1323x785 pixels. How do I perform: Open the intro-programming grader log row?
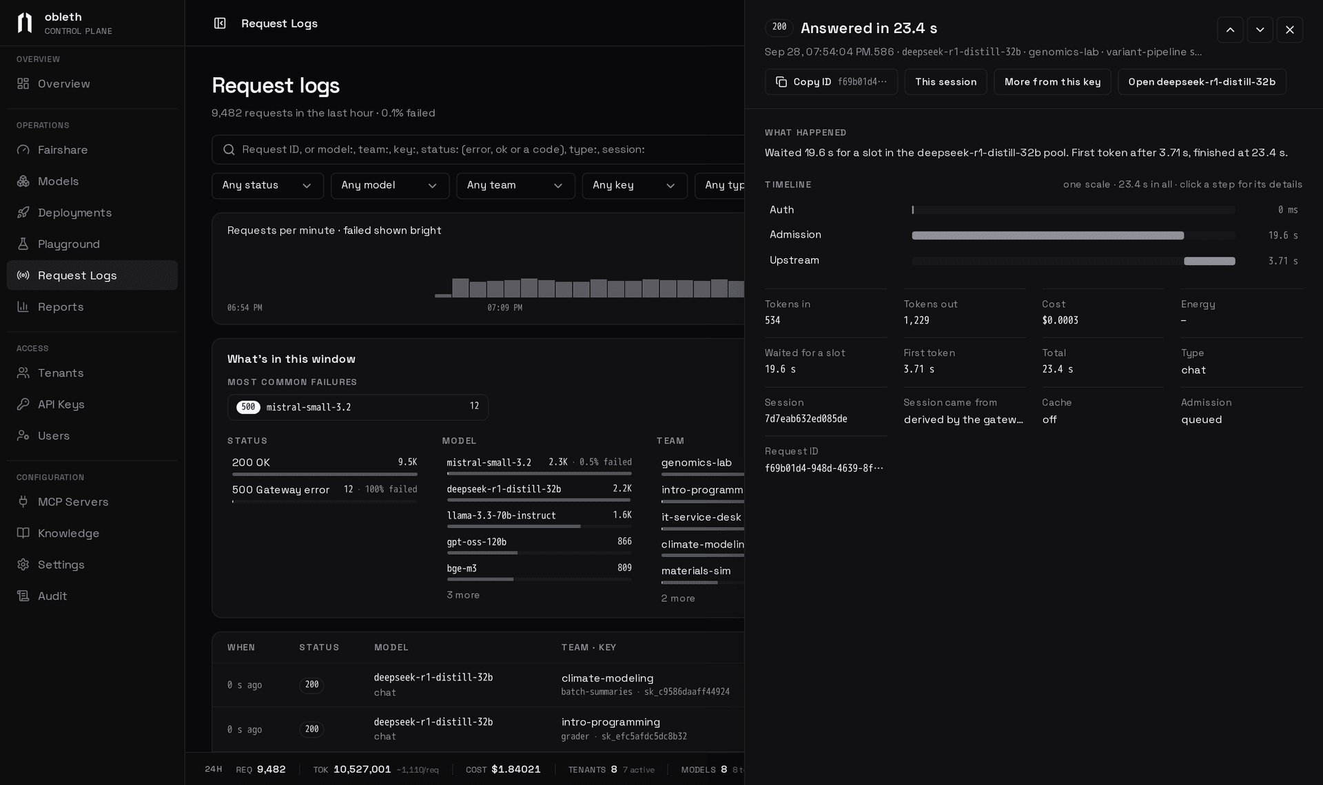(478, 729)
